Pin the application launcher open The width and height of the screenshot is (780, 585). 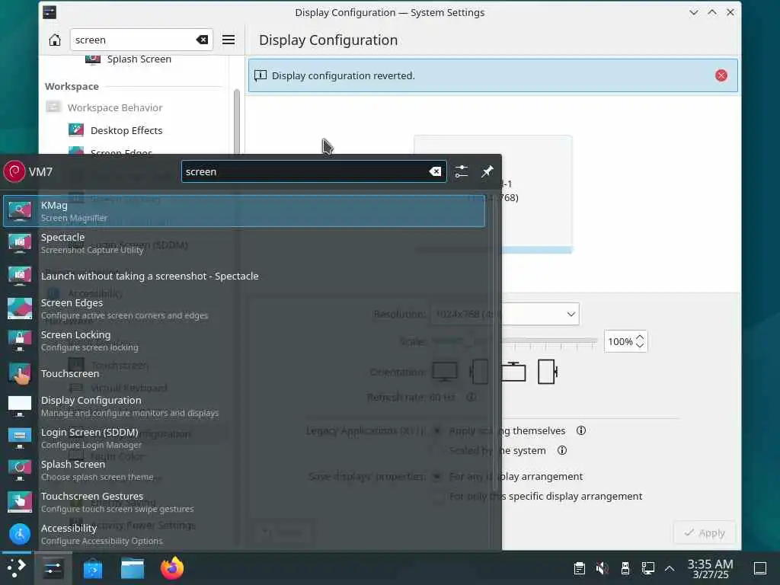487,171
